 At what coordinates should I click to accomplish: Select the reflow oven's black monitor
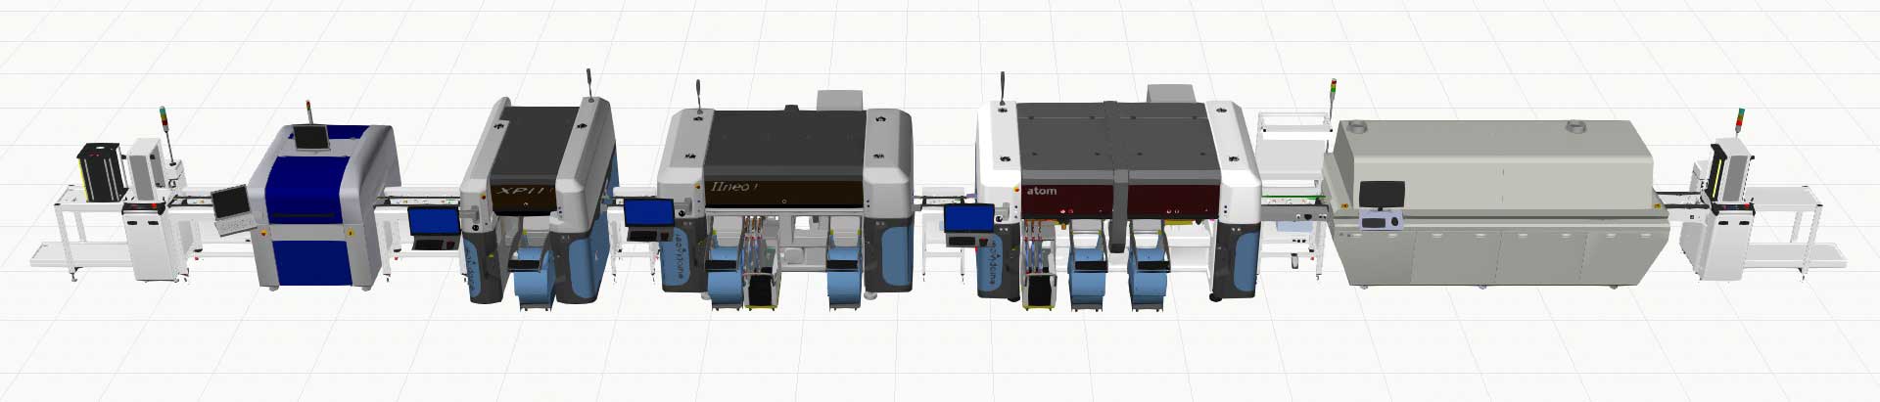click(1382, 194)
